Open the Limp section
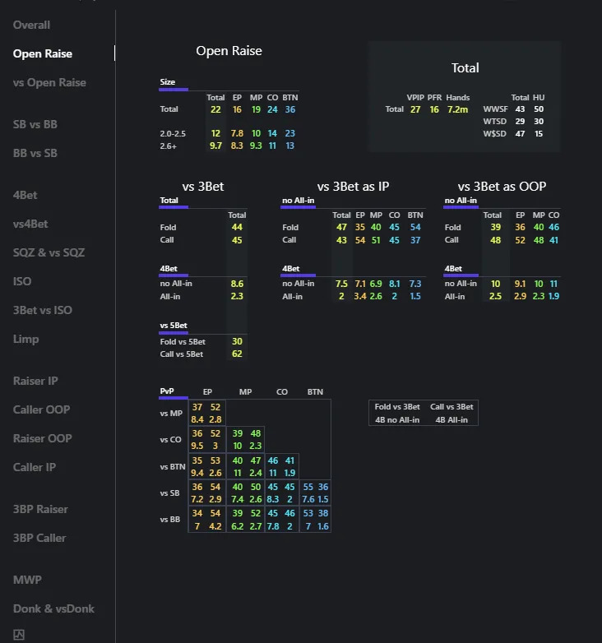The width and height of the screenshot is (602, 643). [25, 339]
